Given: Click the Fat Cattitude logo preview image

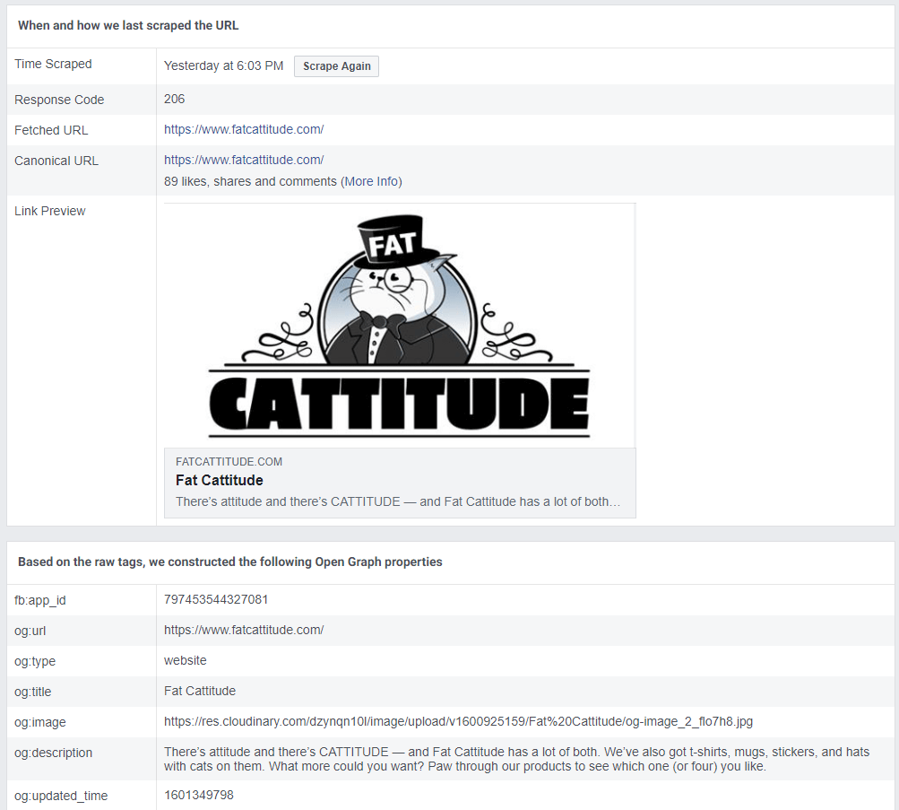Looking at the screenshot, I should [400, 326].
